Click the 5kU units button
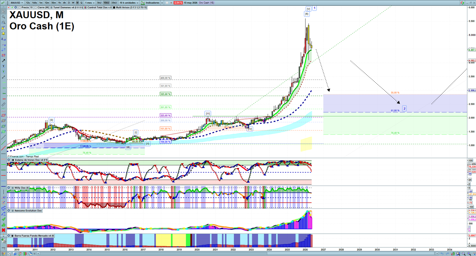Screen dimensions: 476x256 click(99, 3)
